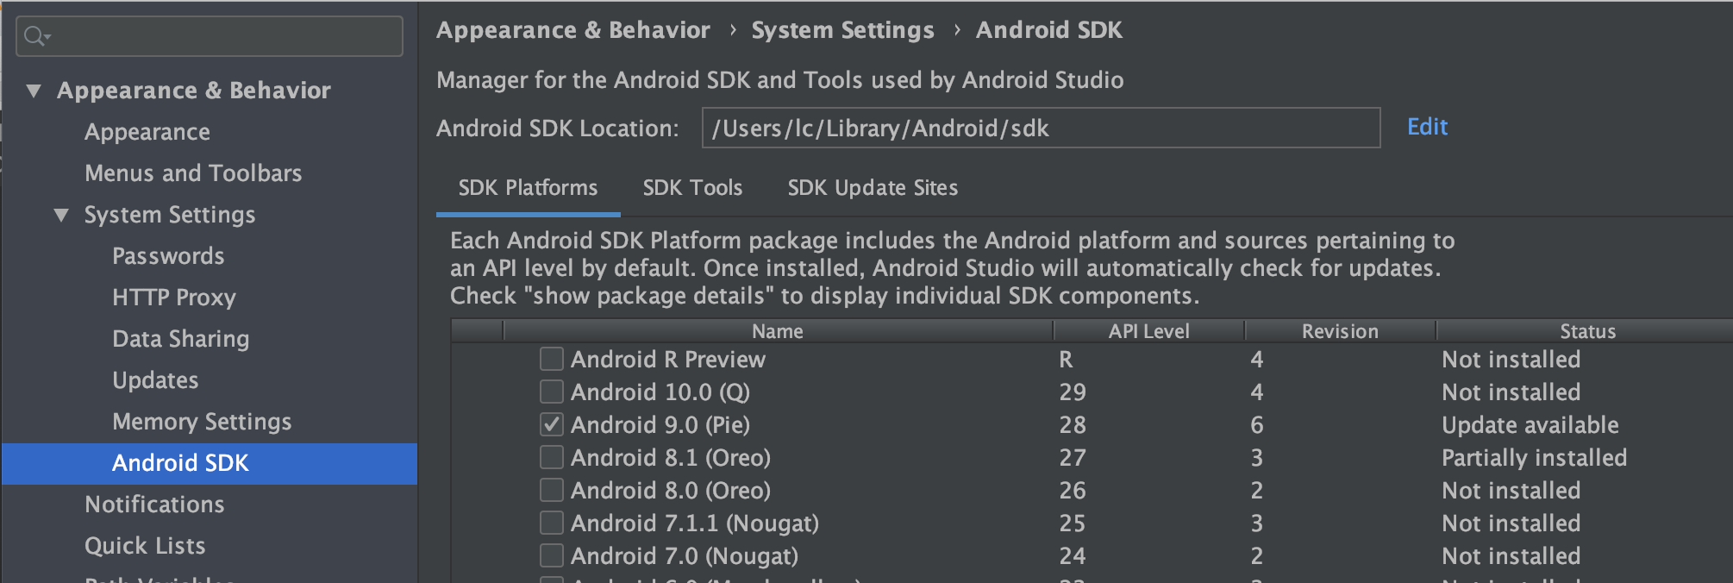The width and height of the screenshot is (1733, 583).
Task: Click 'Android SDK' breadcrumb title
Action: 1049,30
